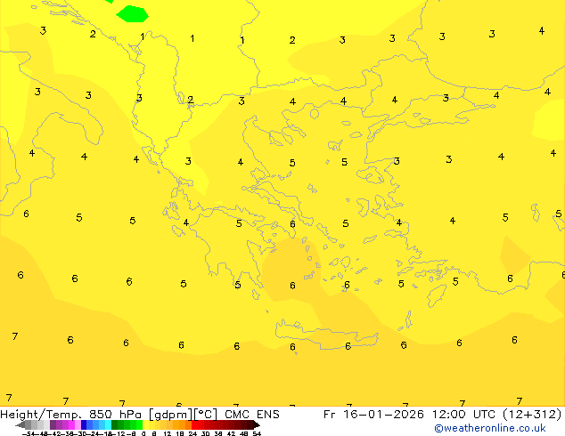The width and height of the screenshot is (565, 436).
Task: Click the dark maroon right arrow of color scale
Action: [x=256, y=425]
